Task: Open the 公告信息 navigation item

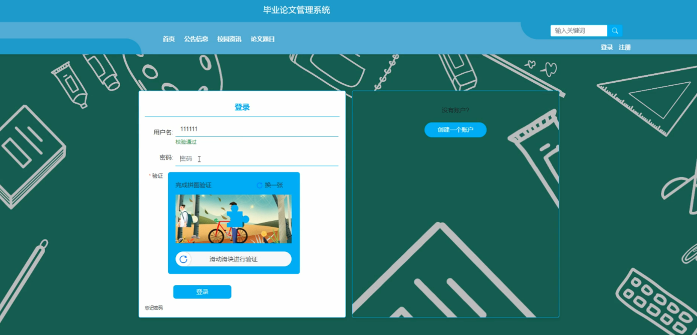Action: point(196,39)
